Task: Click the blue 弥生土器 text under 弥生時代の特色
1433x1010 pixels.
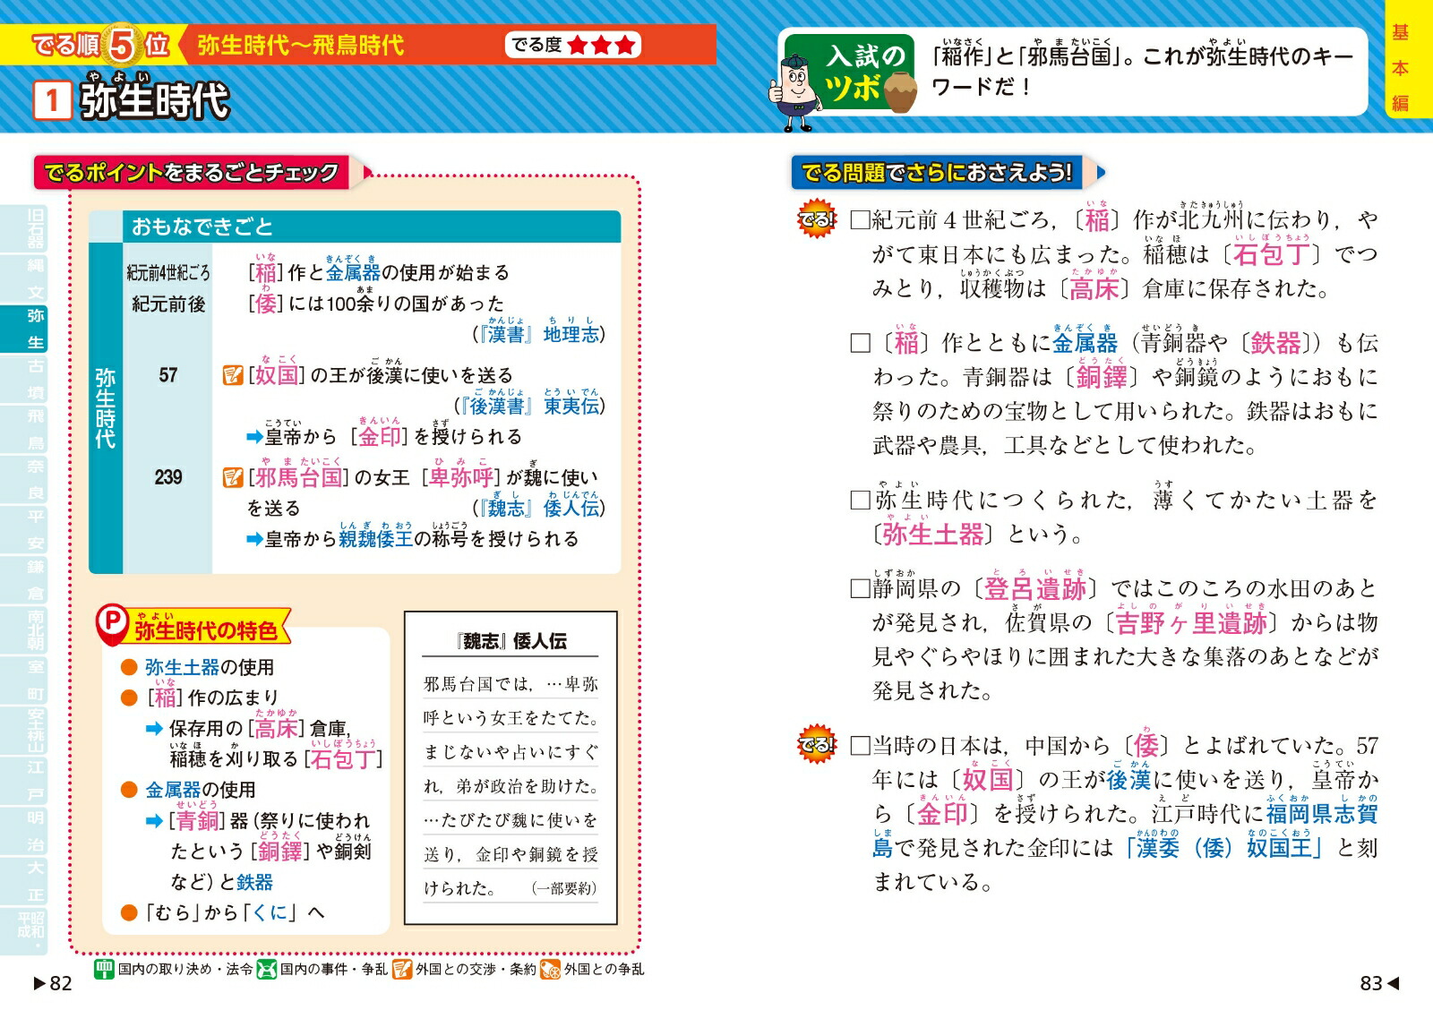Action: 183,667
